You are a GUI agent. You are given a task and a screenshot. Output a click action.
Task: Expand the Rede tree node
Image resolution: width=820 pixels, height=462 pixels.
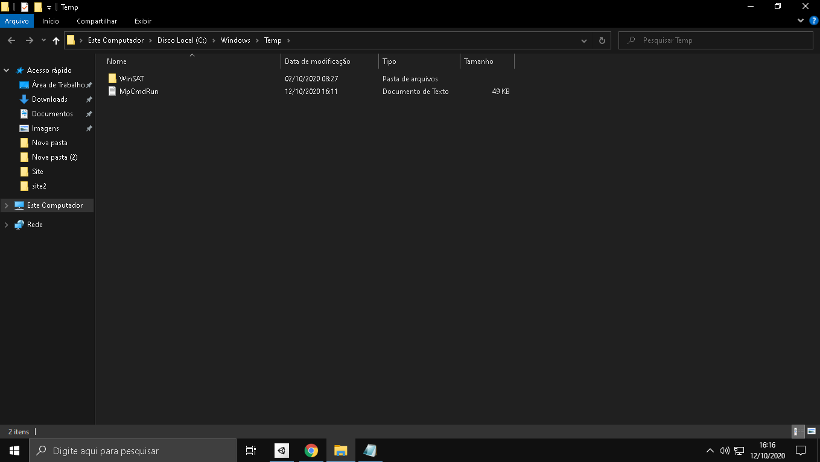[7, 225]
